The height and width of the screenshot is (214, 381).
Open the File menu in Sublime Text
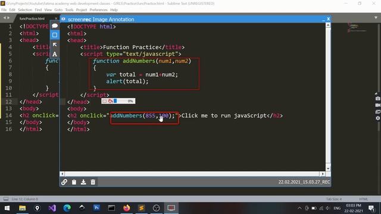[4, 10]
